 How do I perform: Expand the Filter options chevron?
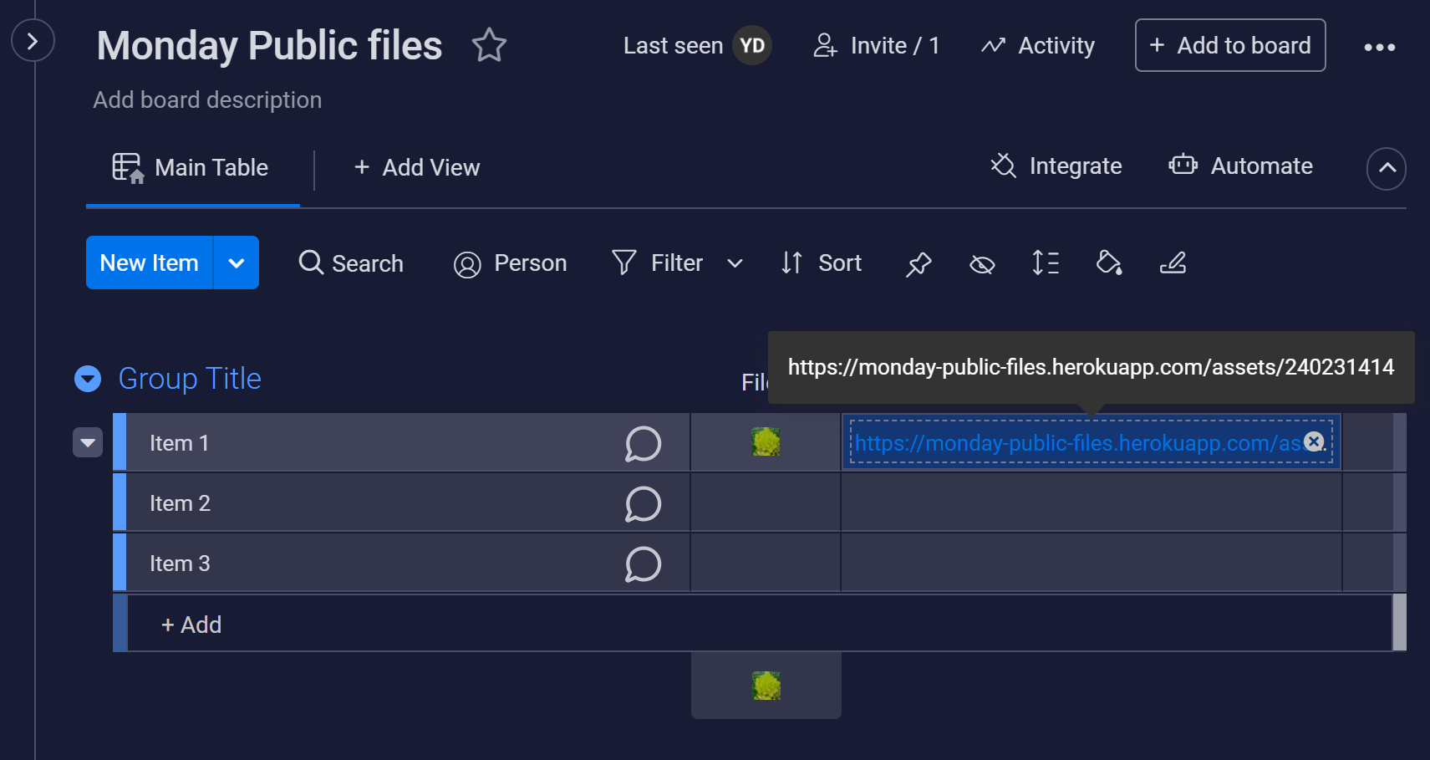735,263
